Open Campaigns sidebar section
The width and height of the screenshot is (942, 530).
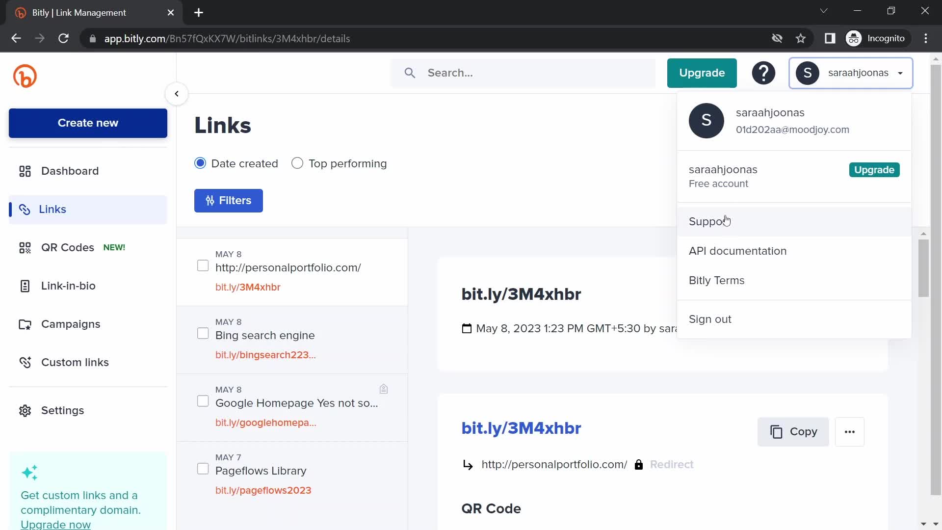click(x=71, y=323)
